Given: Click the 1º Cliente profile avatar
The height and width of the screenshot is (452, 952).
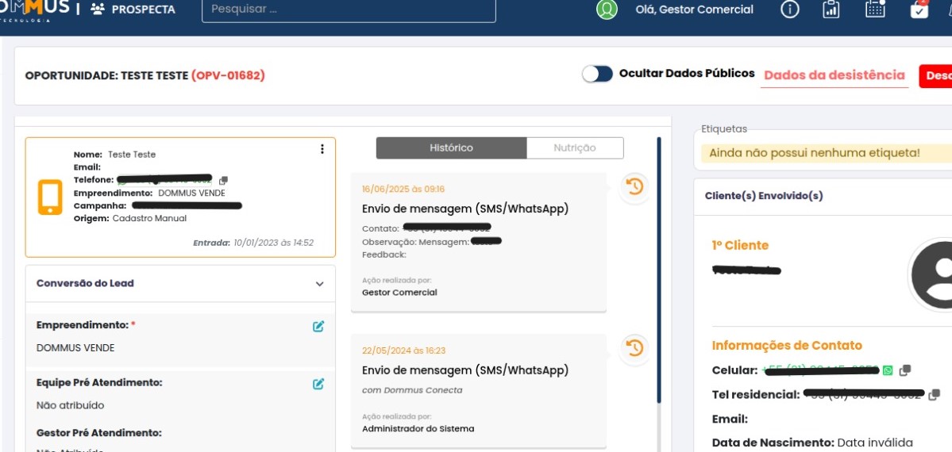Looking at the screenshot, I should tap(930, 275).
